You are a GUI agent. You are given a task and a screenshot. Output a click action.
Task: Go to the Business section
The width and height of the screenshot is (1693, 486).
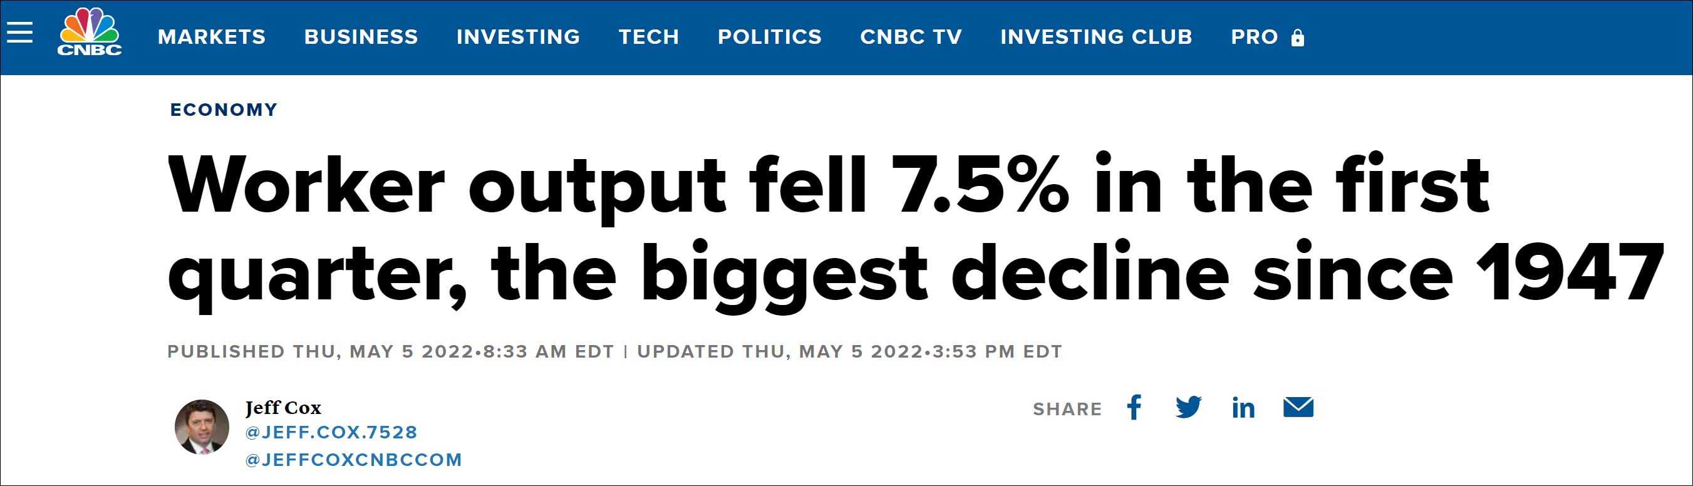coord(361,37)
